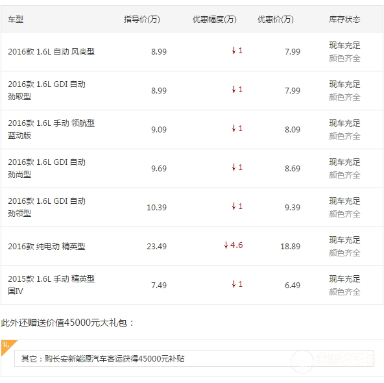Click the down arrow in the 2015款 精英型 row

point(234,284)
